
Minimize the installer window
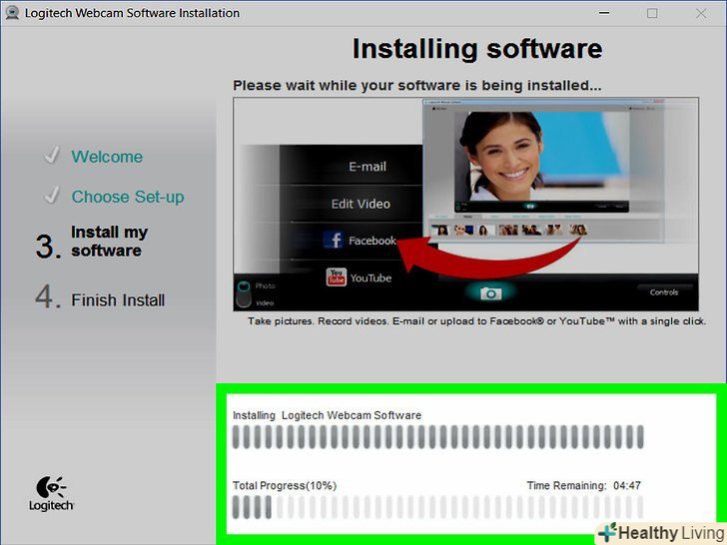pyautogui.click(x=604, y=13)
